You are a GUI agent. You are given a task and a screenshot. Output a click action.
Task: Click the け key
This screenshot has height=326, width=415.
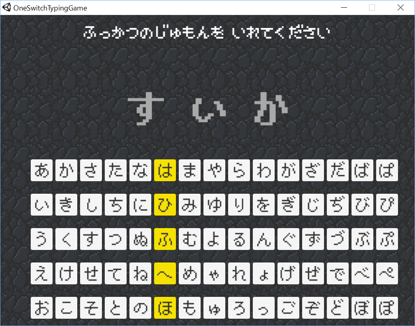tap(66, 273)
